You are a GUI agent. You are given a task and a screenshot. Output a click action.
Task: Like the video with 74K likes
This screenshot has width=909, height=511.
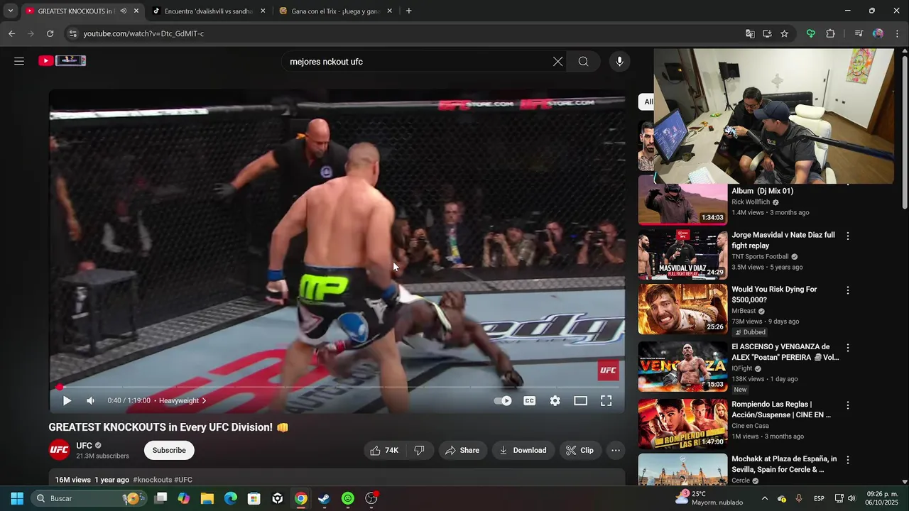[x=384, y=450]
